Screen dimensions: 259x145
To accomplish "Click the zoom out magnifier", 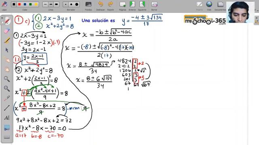I will tap(7, 89).
